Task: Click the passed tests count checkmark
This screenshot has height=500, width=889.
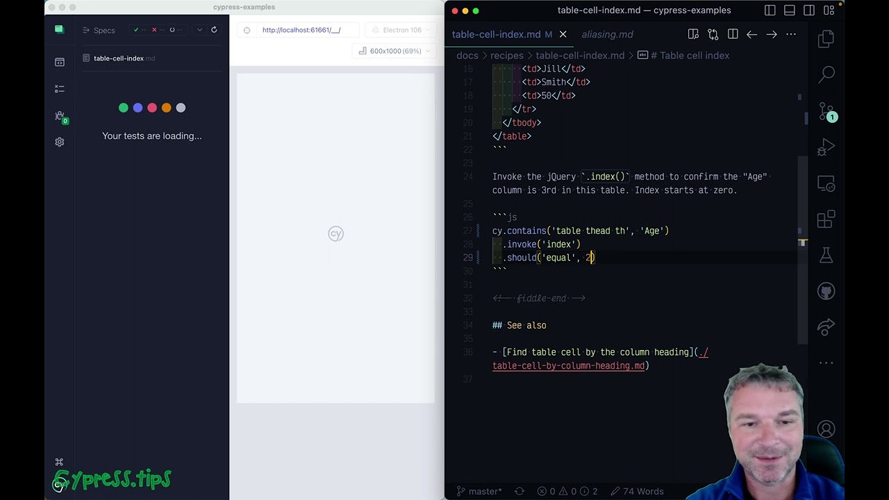Action: (x=140, y=30)
